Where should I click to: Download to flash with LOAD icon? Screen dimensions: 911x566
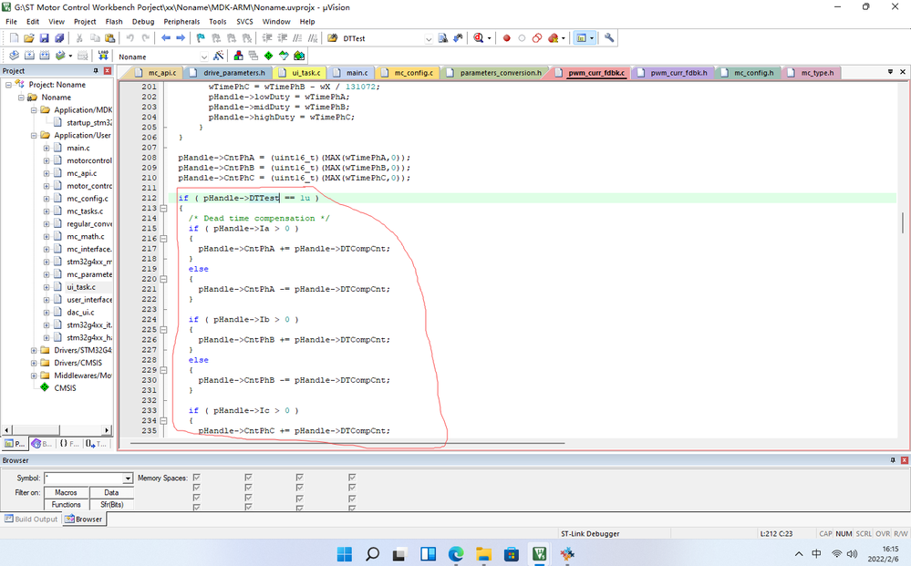103,56
